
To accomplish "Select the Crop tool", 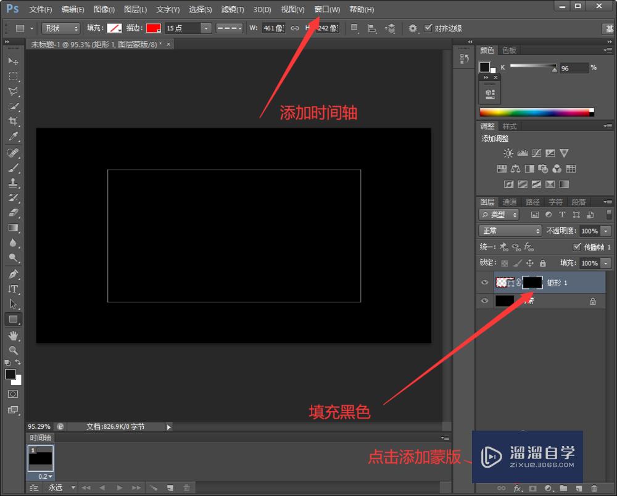I will [x=13, y=121].
